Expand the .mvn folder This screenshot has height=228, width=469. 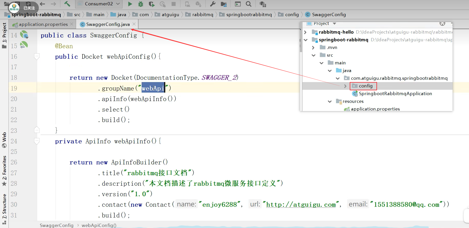pos(313,47)
